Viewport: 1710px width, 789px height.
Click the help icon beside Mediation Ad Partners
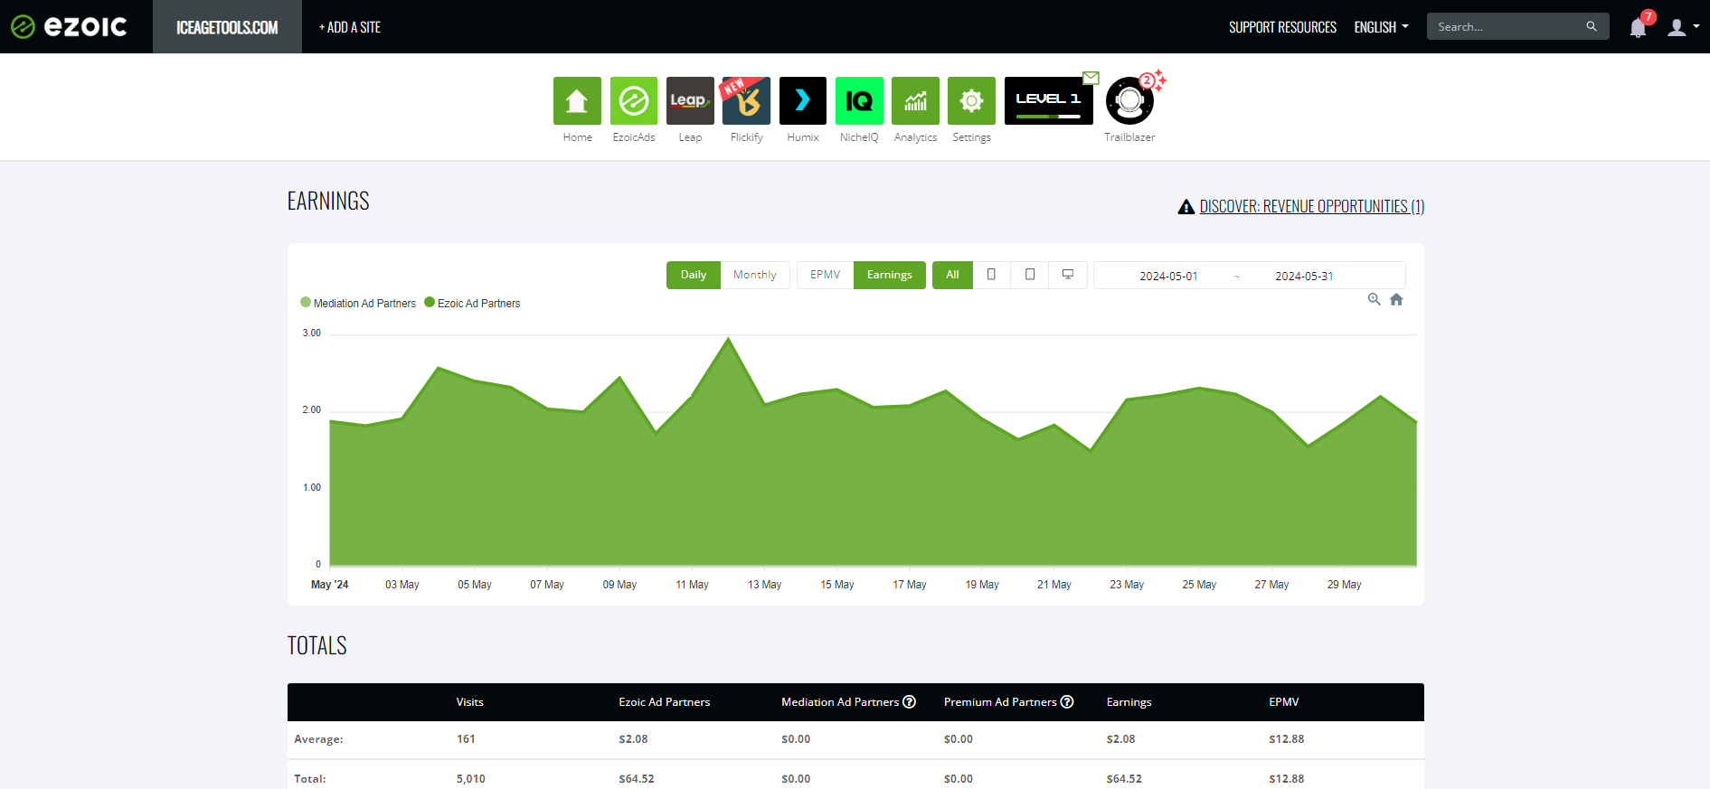point(910,701)
